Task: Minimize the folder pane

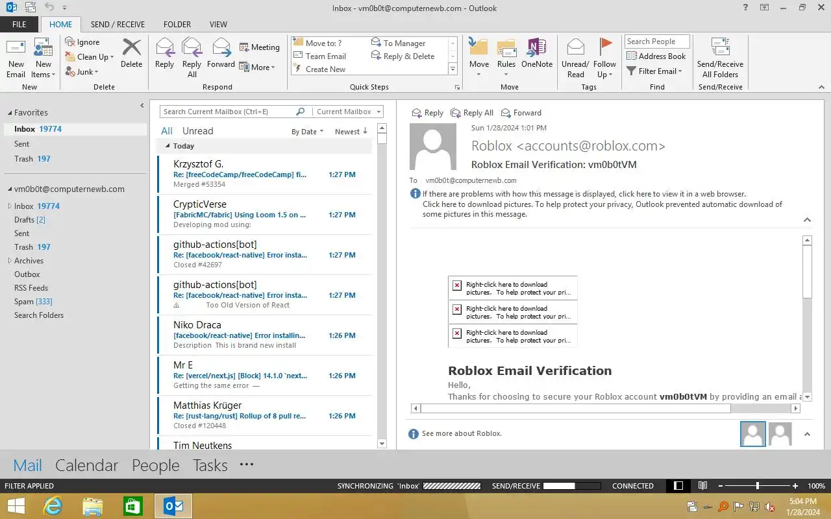Action: point(142,106)
